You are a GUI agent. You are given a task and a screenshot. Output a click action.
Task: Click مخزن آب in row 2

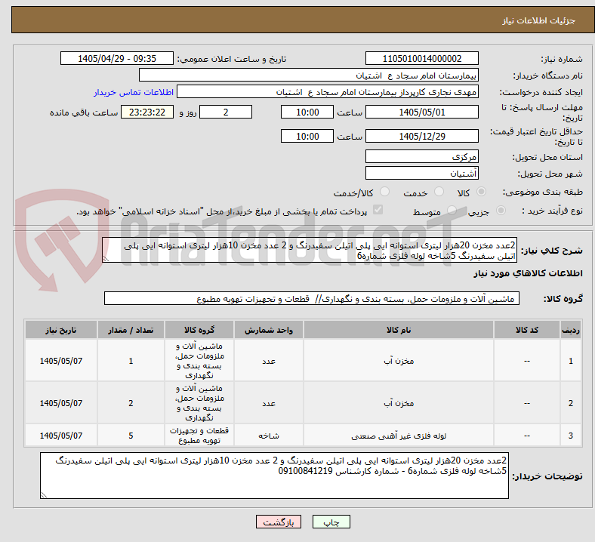399,403
